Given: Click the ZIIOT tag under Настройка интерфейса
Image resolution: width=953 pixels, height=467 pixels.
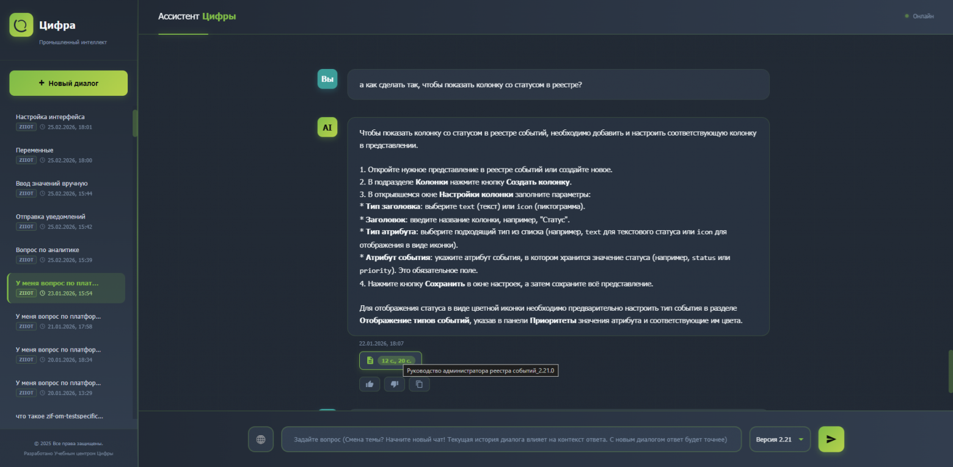Looking at the screenshot, I should [26, 127].
